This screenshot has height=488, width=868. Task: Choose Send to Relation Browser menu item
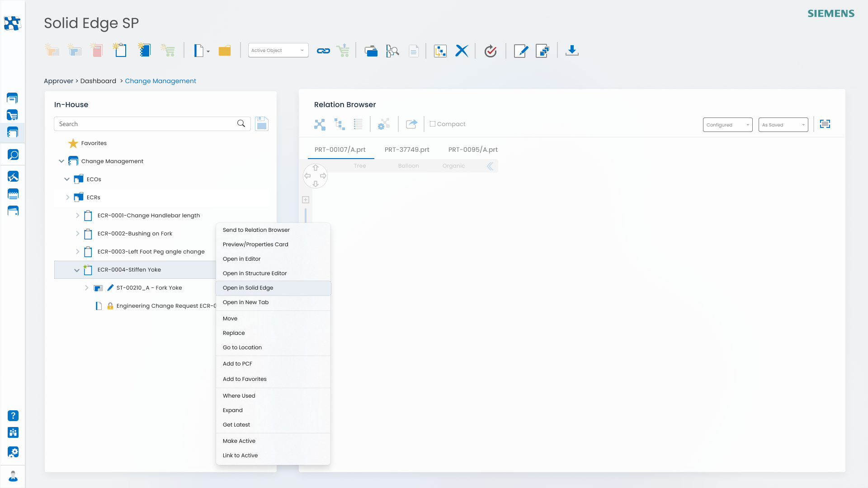pos(273,230)
